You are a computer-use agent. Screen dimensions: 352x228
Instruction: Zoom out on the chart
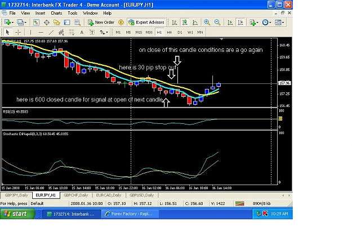tap(217, 22)
